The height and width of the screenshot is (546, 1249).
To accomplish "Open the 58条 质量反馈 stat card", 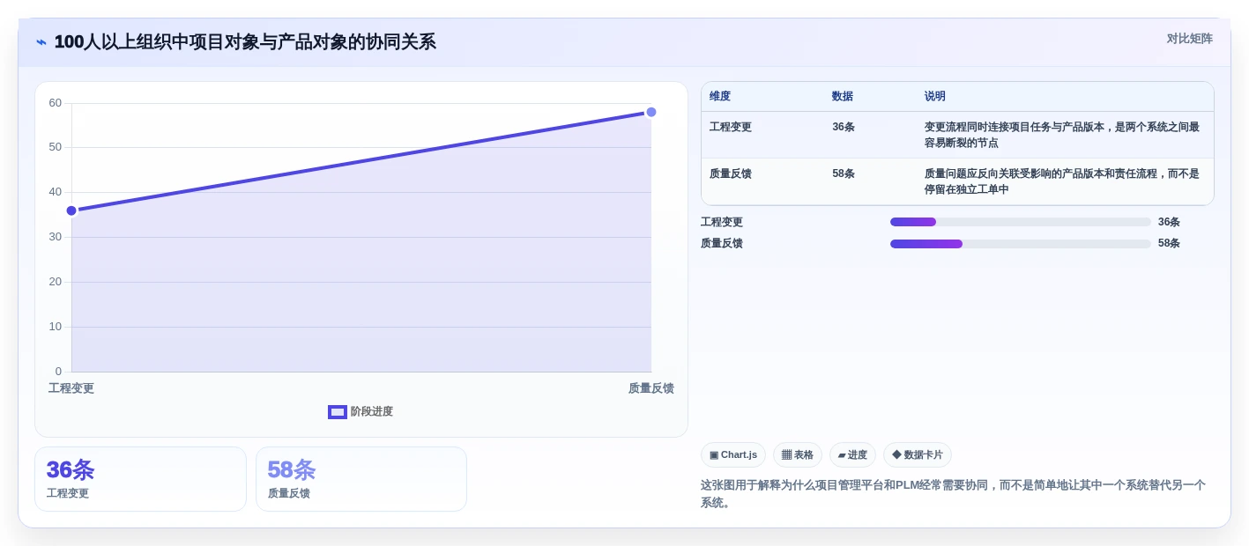I will click(361, 479).
